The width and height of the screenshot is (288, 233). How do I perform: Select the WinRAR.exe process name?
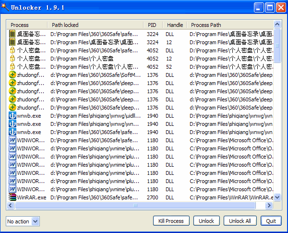(32, 197)
